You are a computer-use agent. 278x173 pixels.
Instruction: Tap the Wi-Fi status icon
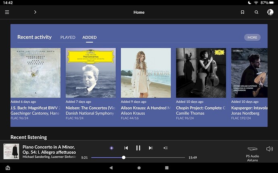(256, 3)
